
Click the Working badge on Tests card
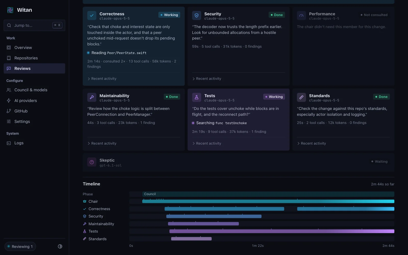pyautogui.click(x=274, y=97)
